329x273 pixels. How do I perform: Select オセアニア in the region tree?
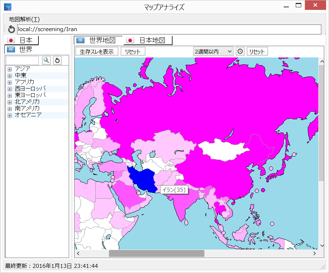pos(28,115)
